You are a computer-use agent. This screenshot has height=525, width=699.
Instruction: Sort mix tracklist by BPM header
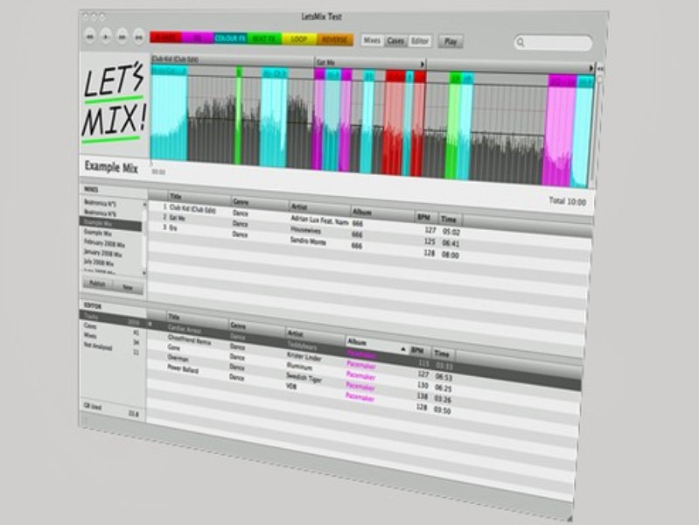pos(424,217)
